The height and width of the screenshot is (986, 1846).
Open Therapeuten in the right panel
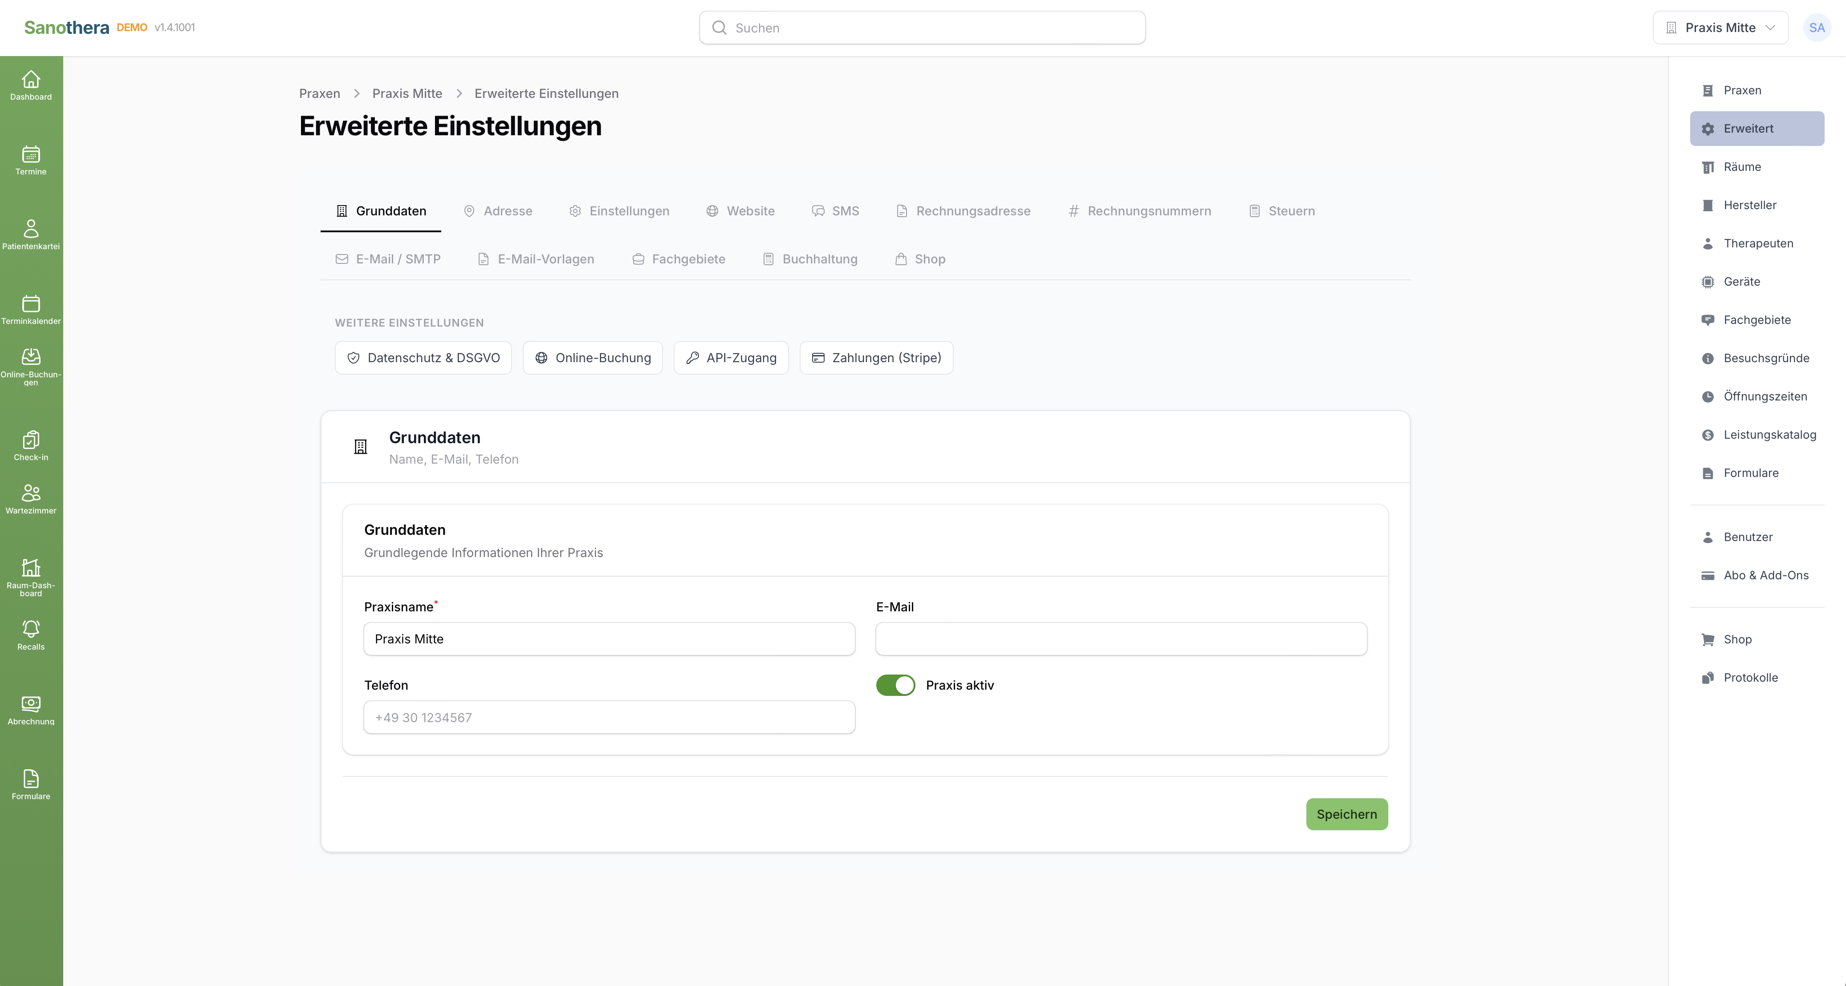[x=1757, y=243]
